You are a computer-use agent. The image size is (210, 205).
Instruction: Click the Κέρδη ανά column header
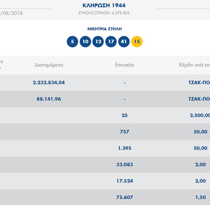(195, 65)
